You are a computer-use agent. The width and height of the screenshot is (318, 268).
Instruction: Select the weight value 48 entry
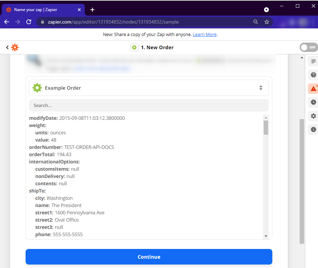[x=46, y=140]
